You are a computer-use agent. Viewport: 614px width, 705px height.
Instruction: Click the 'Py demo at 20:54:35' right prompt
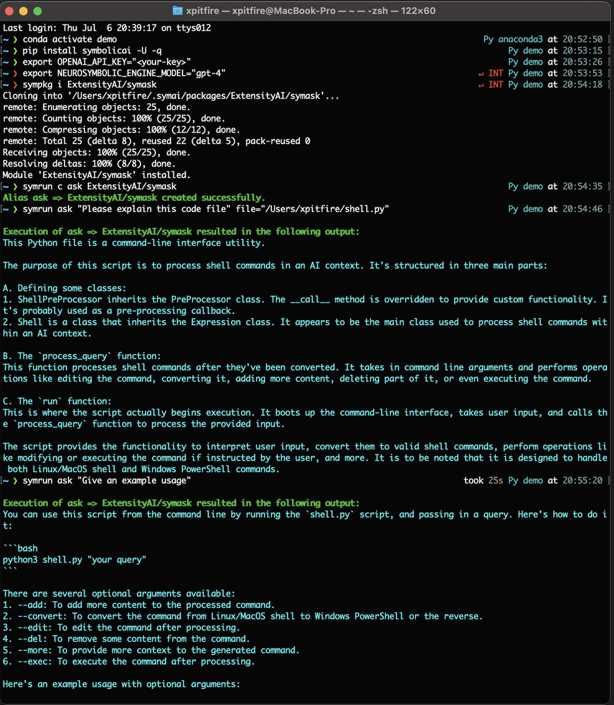point(555,186)
